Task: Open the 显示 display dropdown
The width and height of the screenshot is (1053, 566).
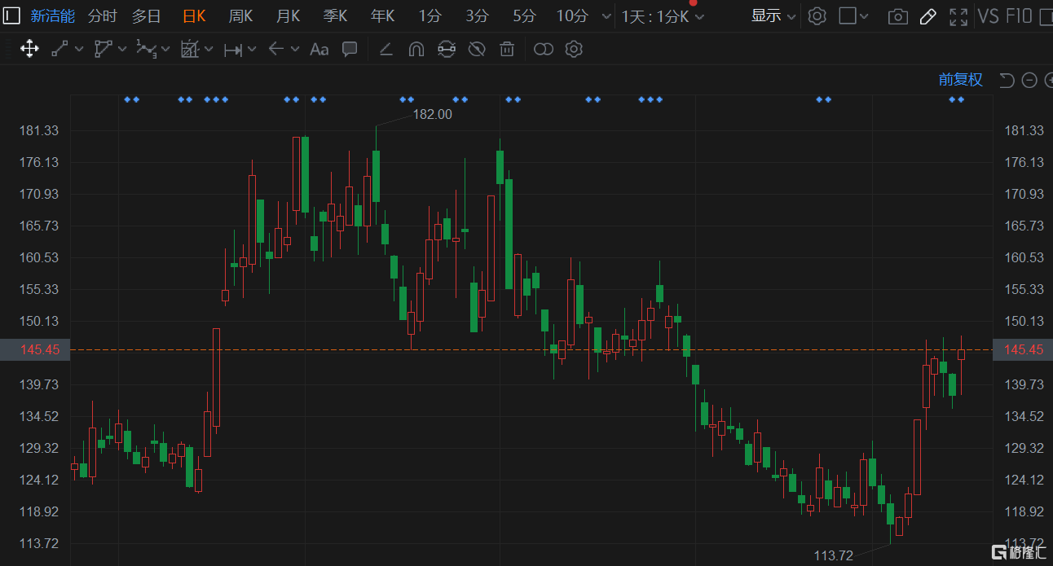Action: pos(773,15)
